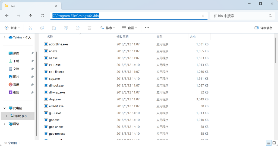Screen dimensions: 278x146
Task: Click the Cut scissors icon in toolbar
Action: pos(30,28)
